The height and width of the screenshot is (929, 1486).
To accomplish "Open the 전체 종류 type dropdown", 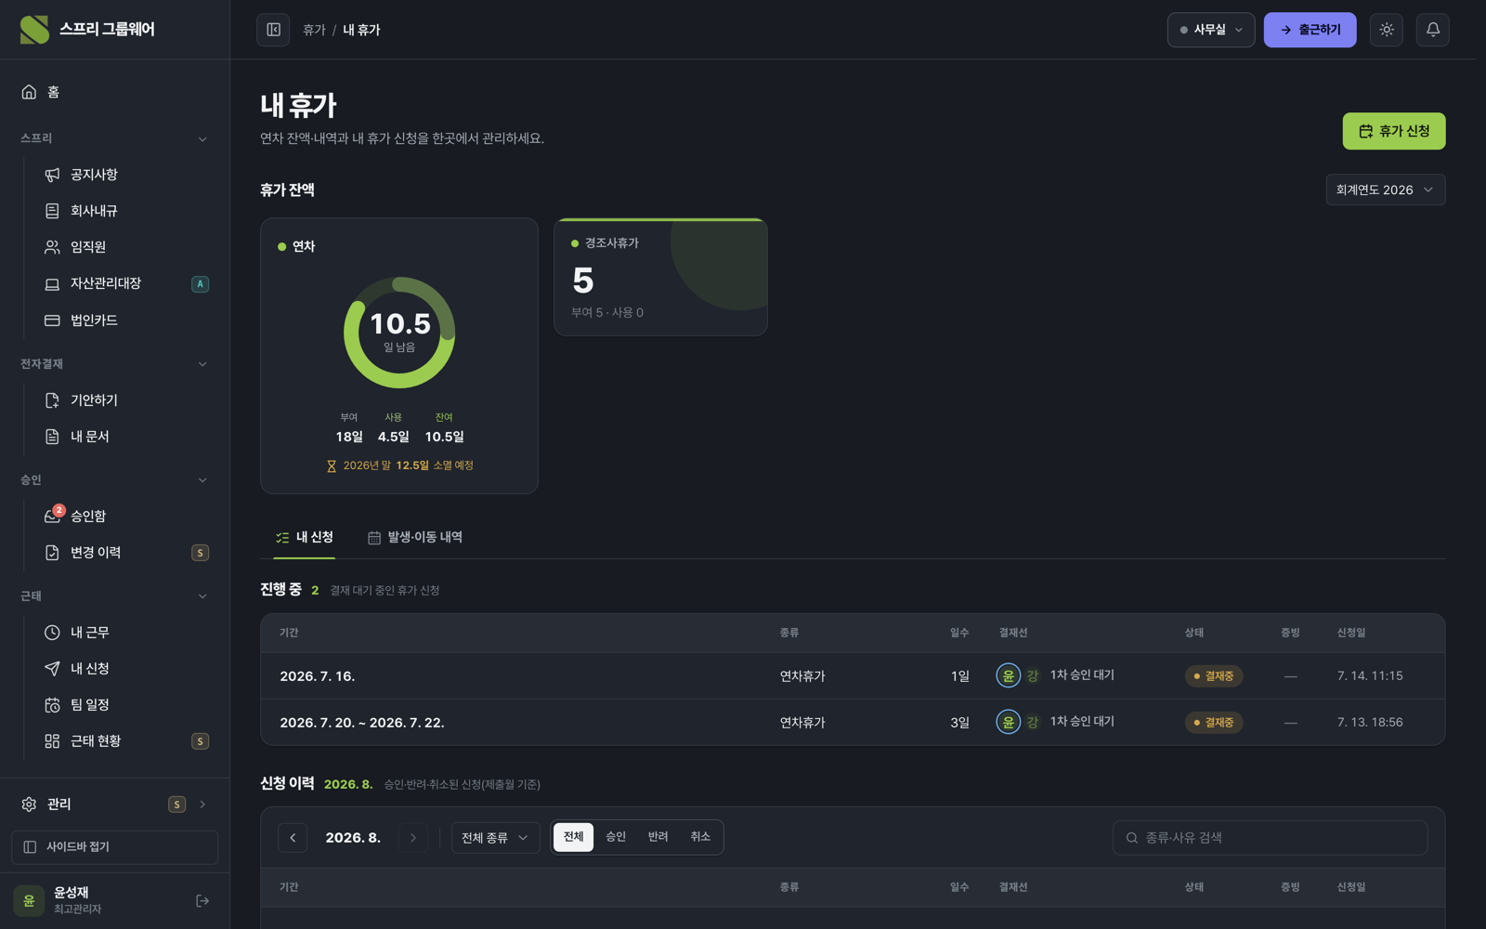I will [495, 838].
